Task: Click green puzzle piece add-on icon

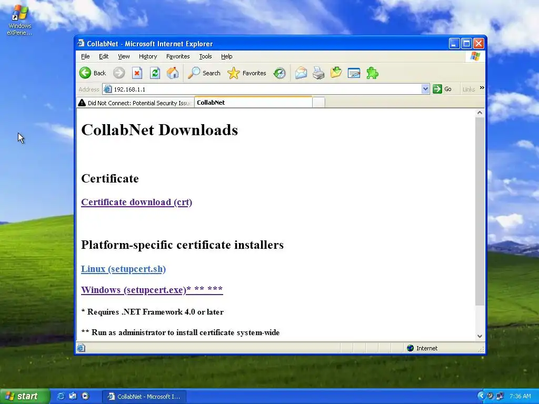Action: tap(372, 73)
